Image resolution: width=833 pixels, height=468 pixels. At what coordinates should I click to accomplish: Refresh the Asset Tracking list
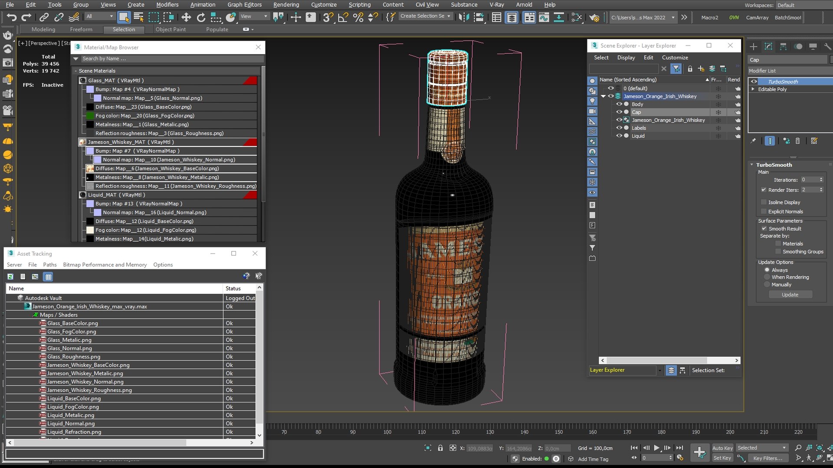10,276
